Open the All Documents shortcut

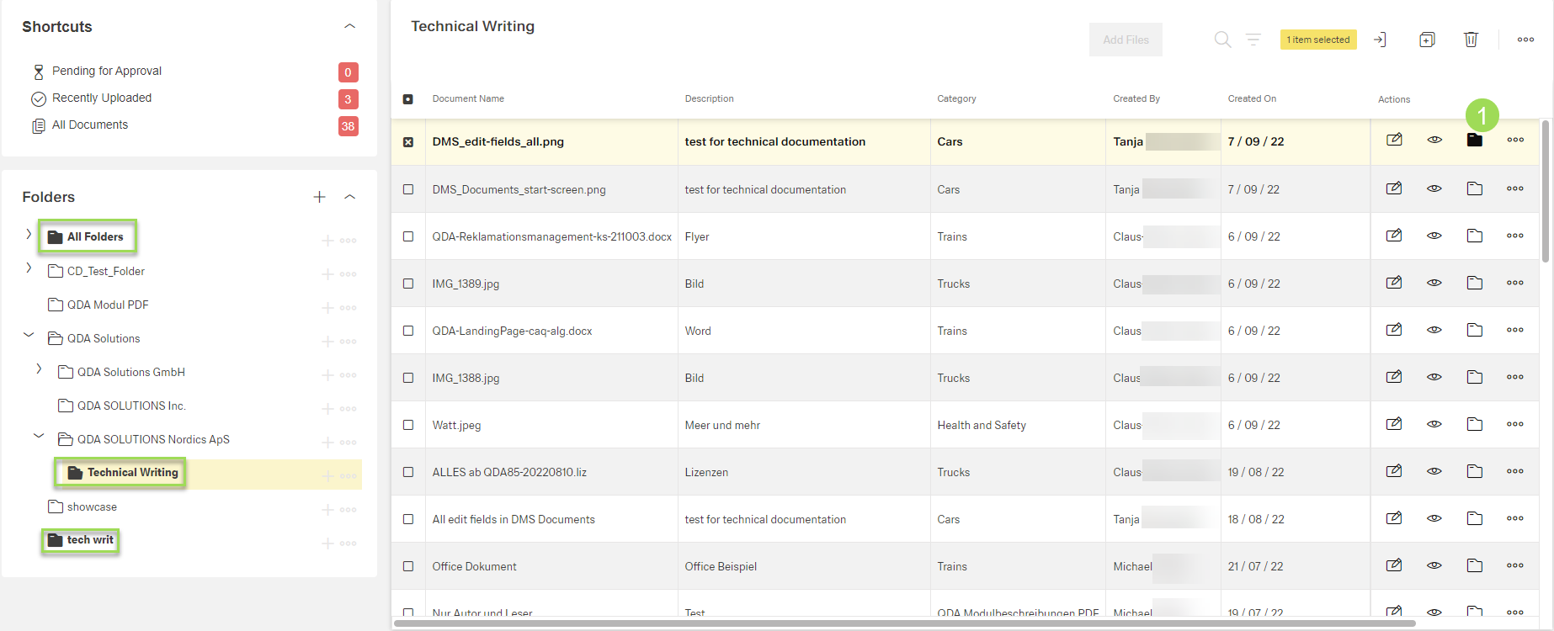(x=89, y=125)
